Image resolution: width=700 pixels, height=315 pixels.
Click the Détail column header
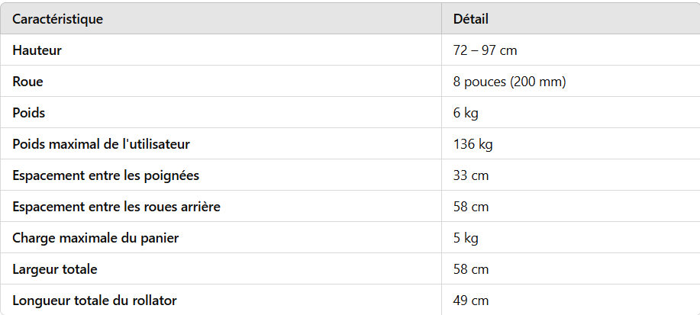[470, 19]
